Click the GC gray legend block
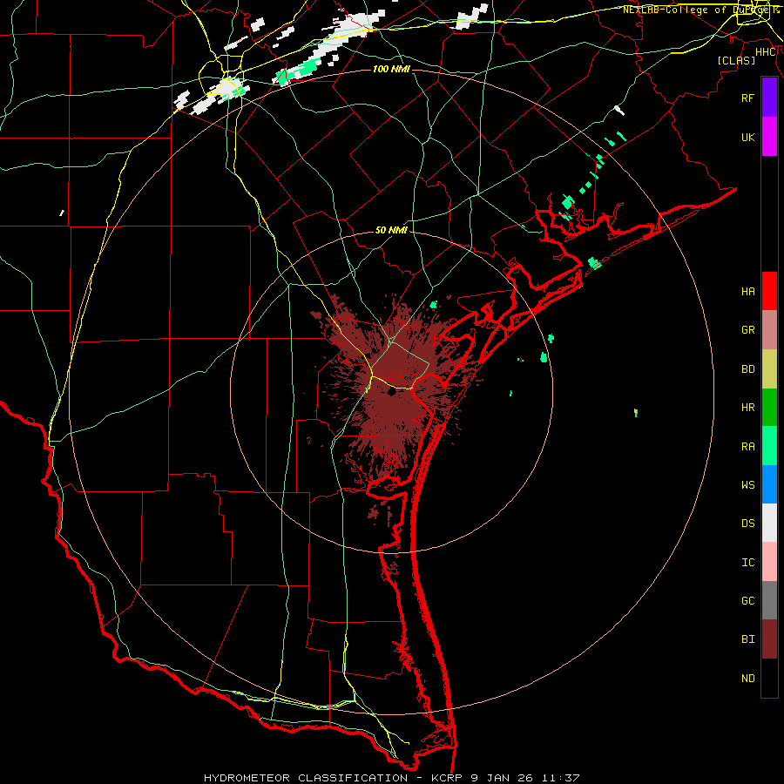This screenshot has height=784, width=784. pyautogui.click(x=769, y=600)
